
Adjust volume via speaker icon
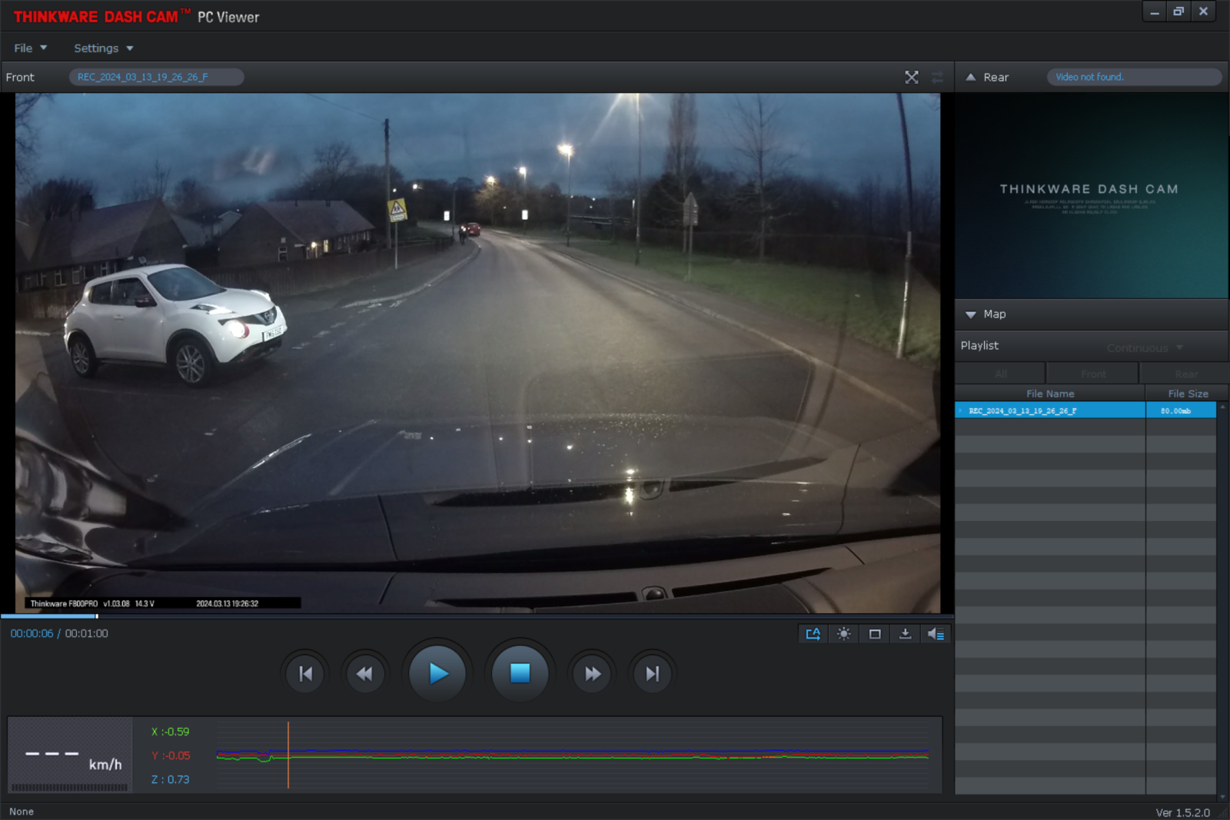pyautogui.click(x=936, y=634)
